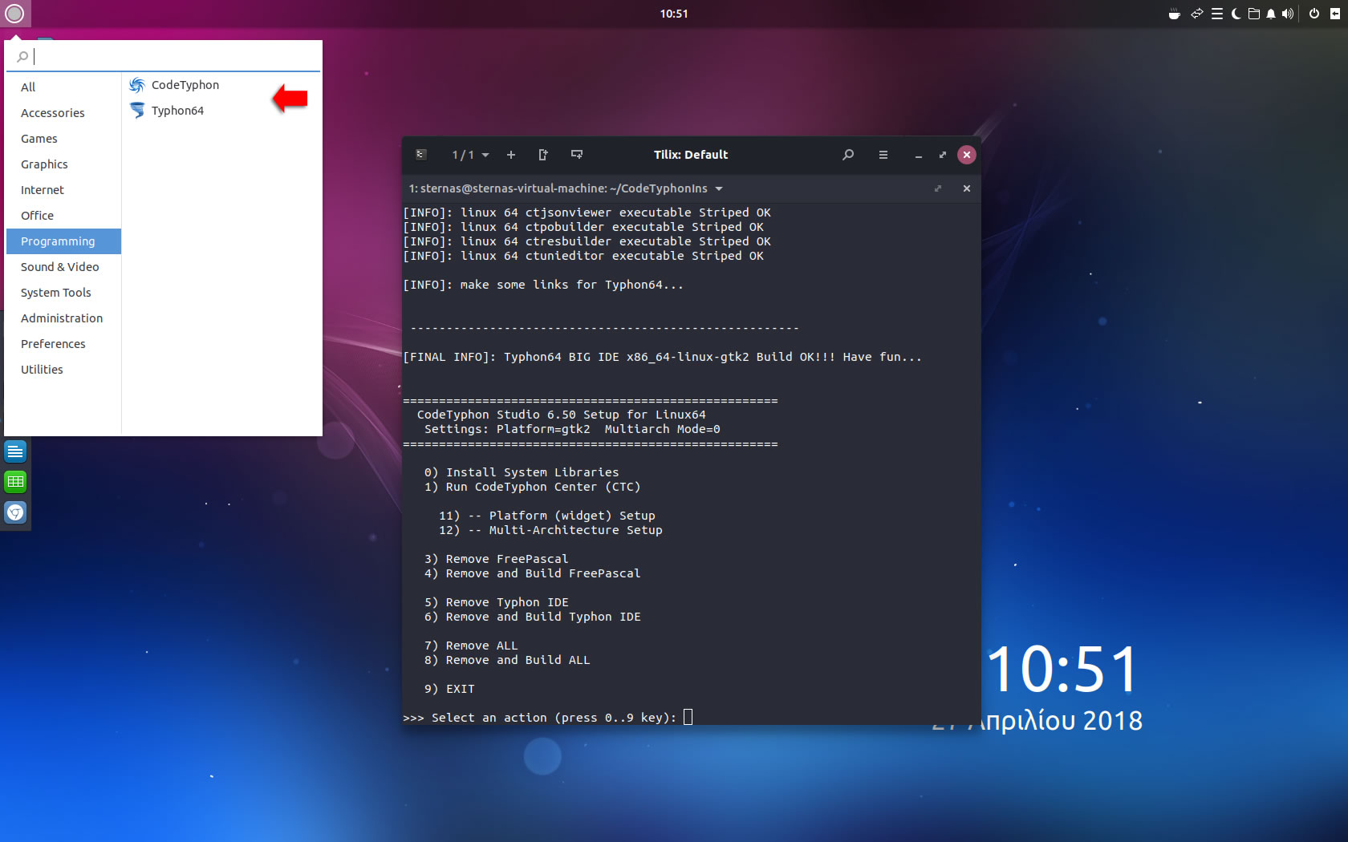Click the caffeine coffee cup tray icon
This screenshot has height=842, width=1348.
pyautogui.click(x=1175, y=14)
